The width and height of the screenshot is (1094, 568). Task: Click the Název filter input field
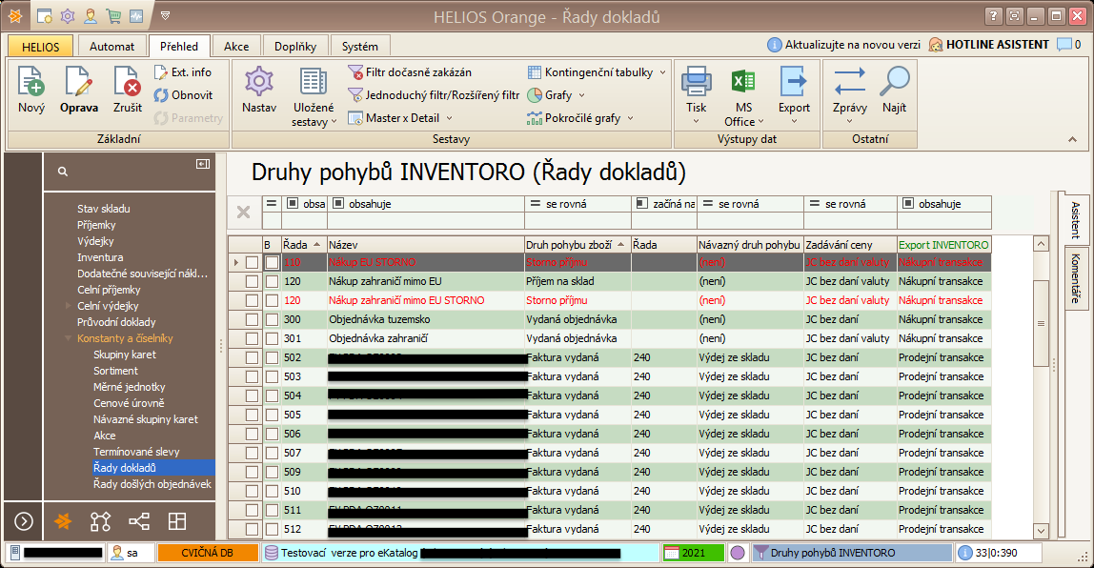pos(425,220)
